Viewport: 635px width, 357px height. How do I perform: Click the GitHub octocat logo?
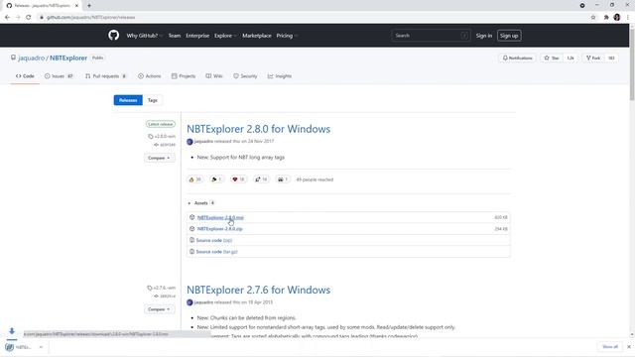[x=114, y=36]
